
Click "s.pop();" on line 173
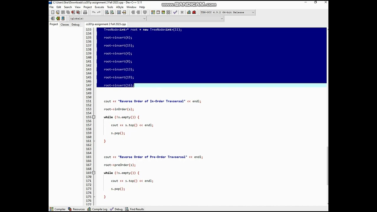[x=118, y=189]
